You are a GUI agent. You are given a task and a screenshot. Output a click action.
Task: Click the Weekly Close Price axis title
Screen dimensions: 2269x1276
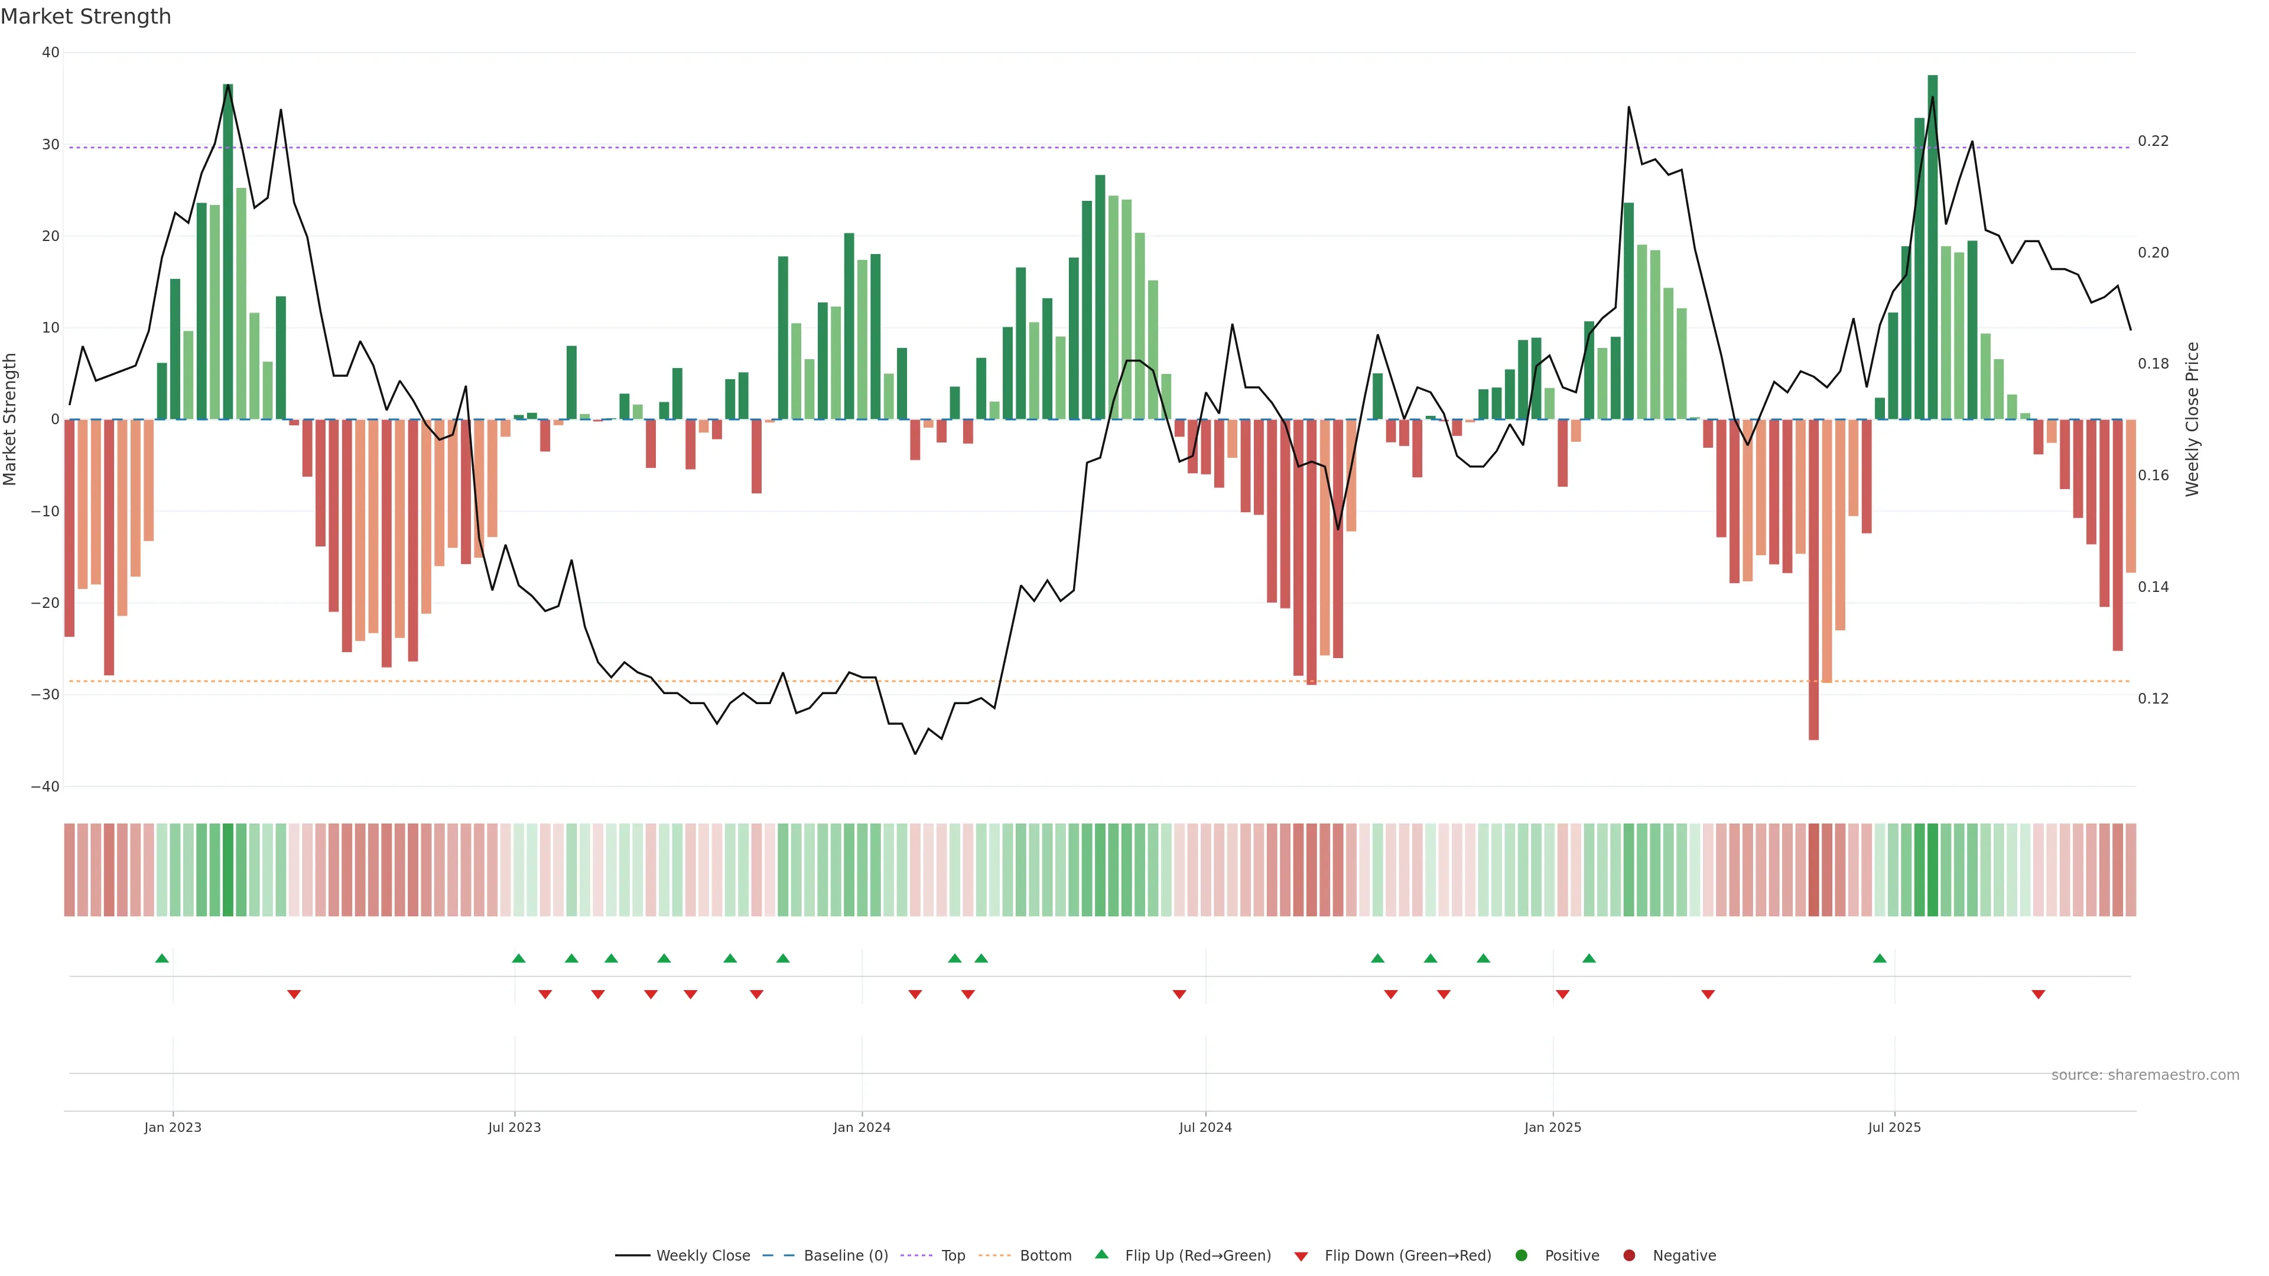point(2192,419)
